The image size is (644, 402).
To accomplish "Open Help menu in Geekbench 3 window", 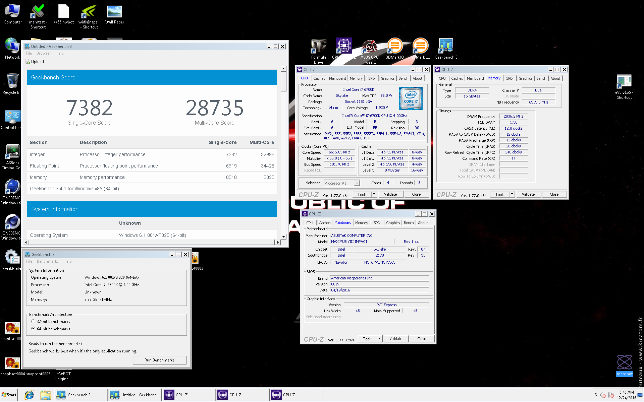I will click(67, 261).
